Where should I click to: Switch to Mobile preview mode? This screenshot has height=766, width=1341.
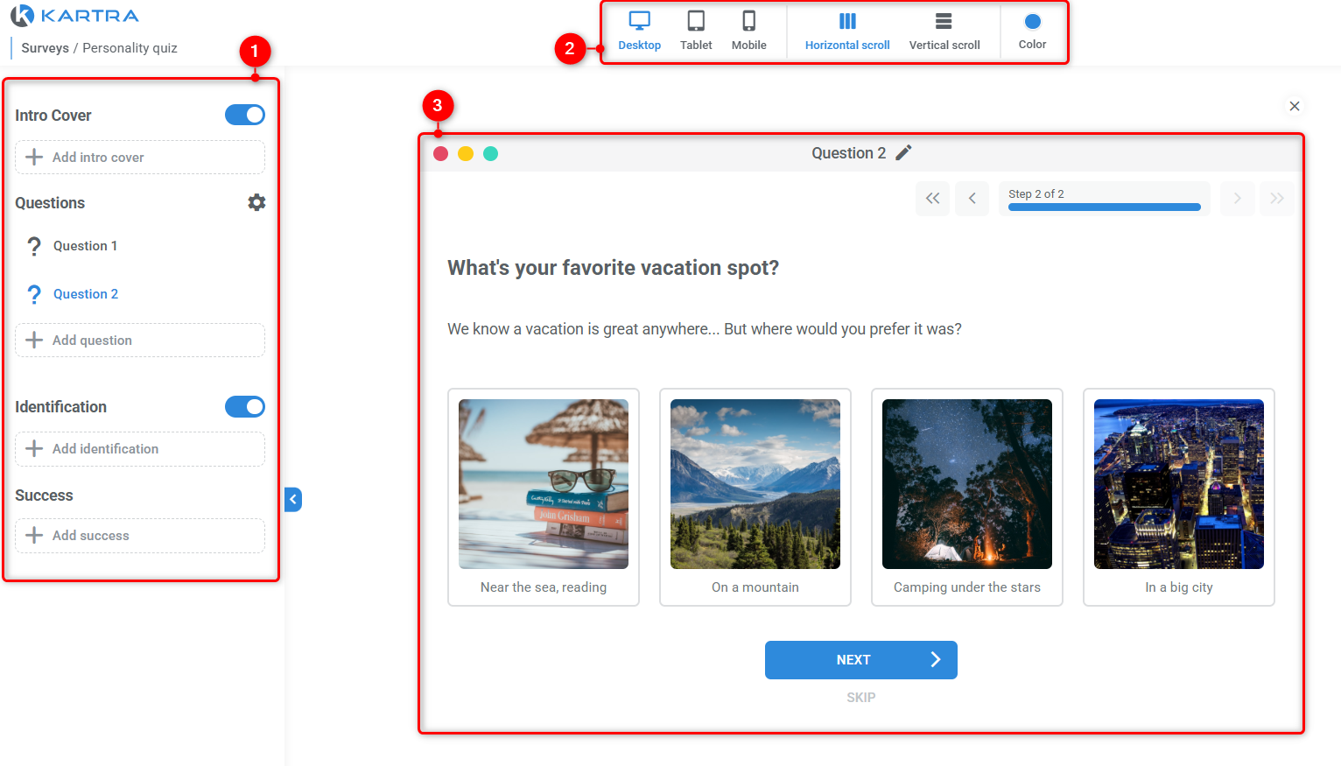(749, 29)
